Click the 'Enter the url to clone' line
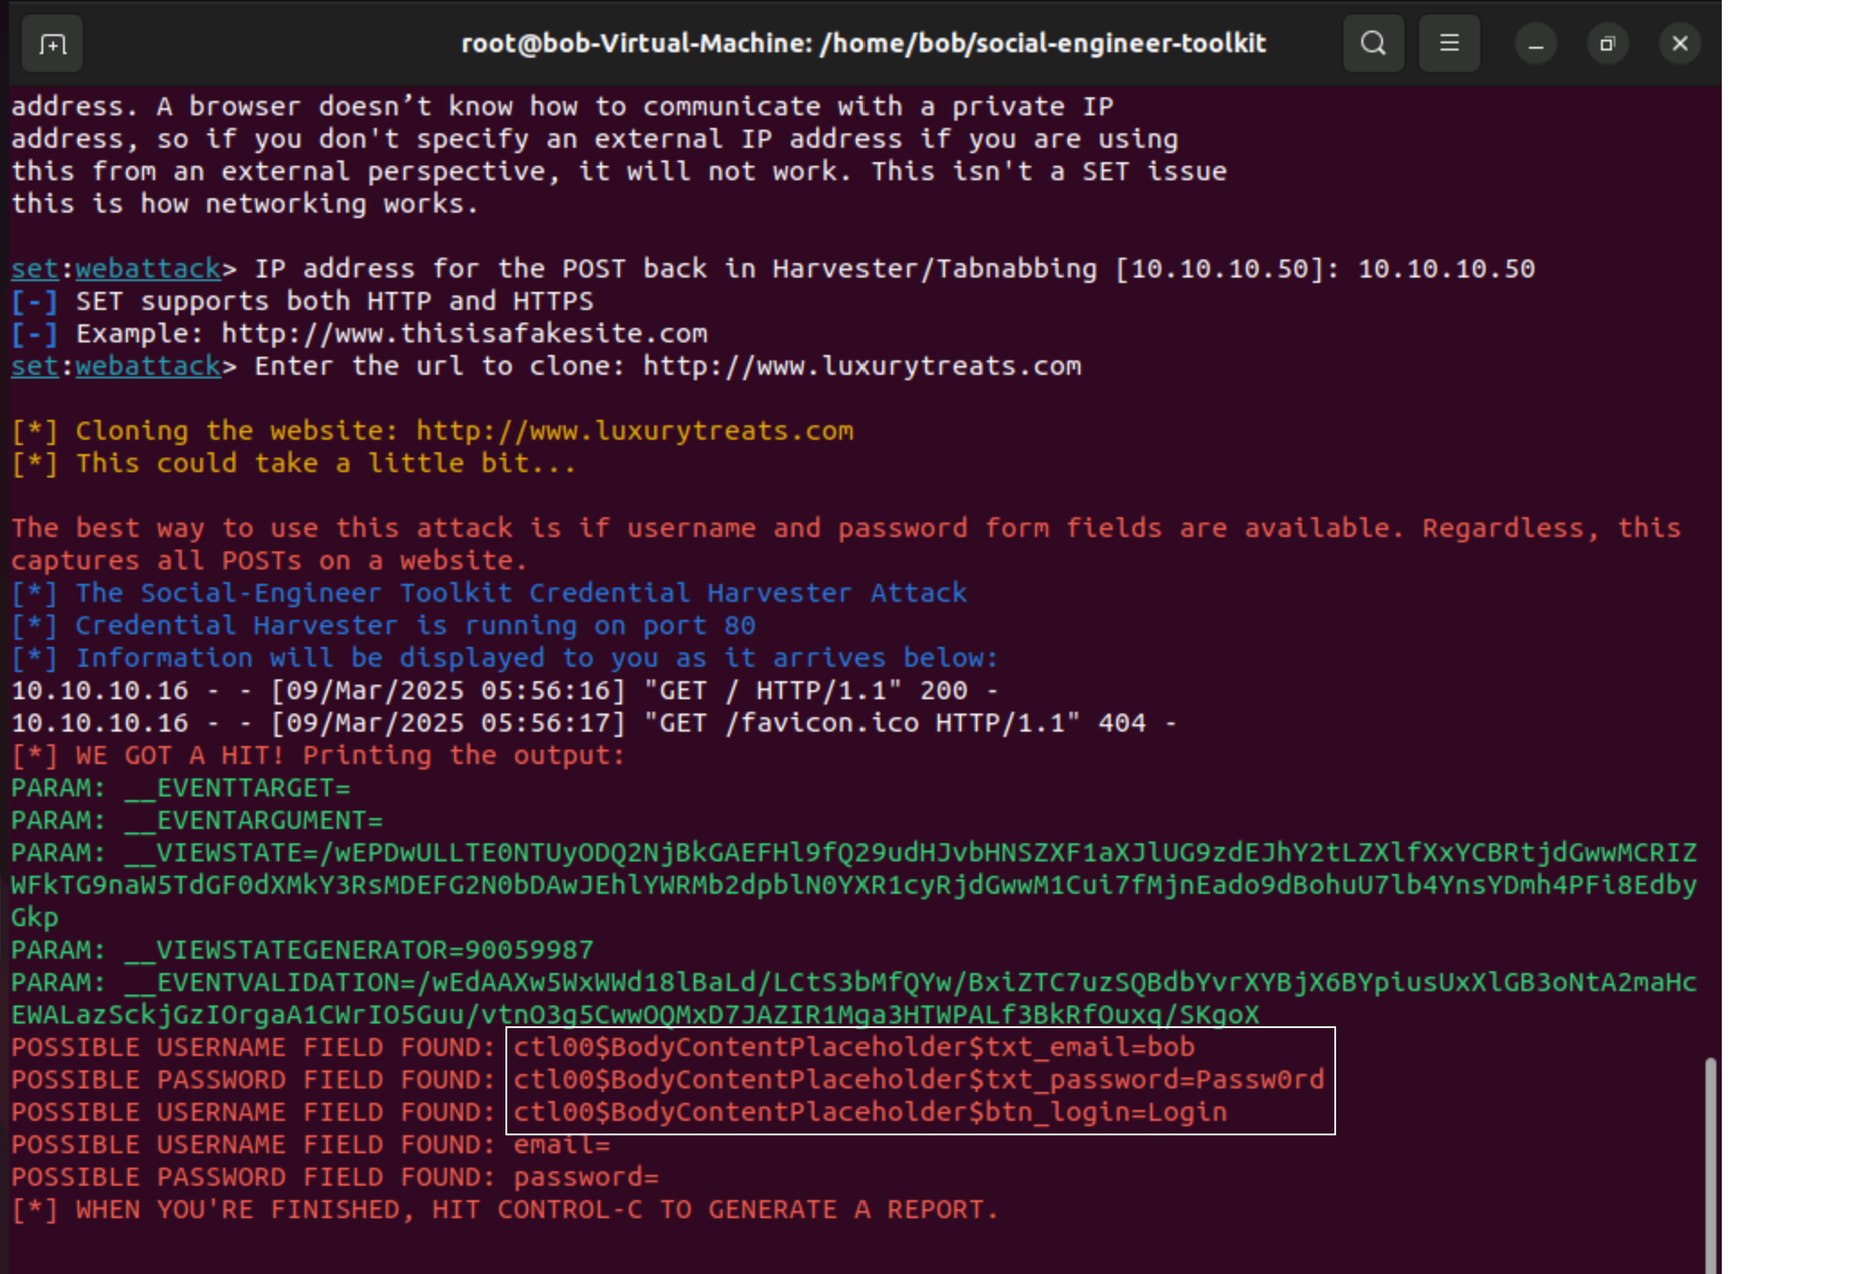Screen dimensions: 1856x1274 546,366
